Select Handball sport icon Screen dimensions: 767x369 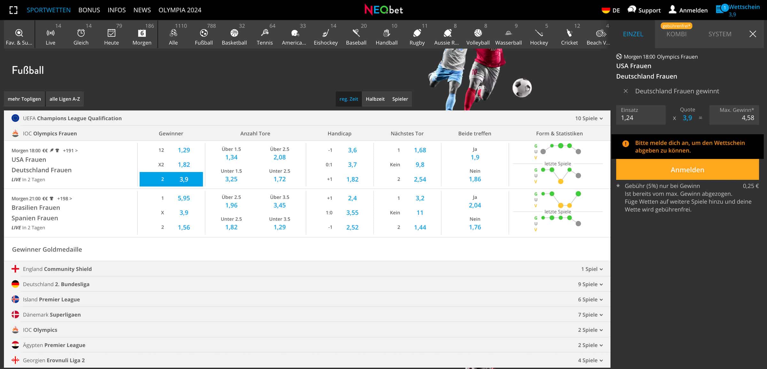pos(387,33)
